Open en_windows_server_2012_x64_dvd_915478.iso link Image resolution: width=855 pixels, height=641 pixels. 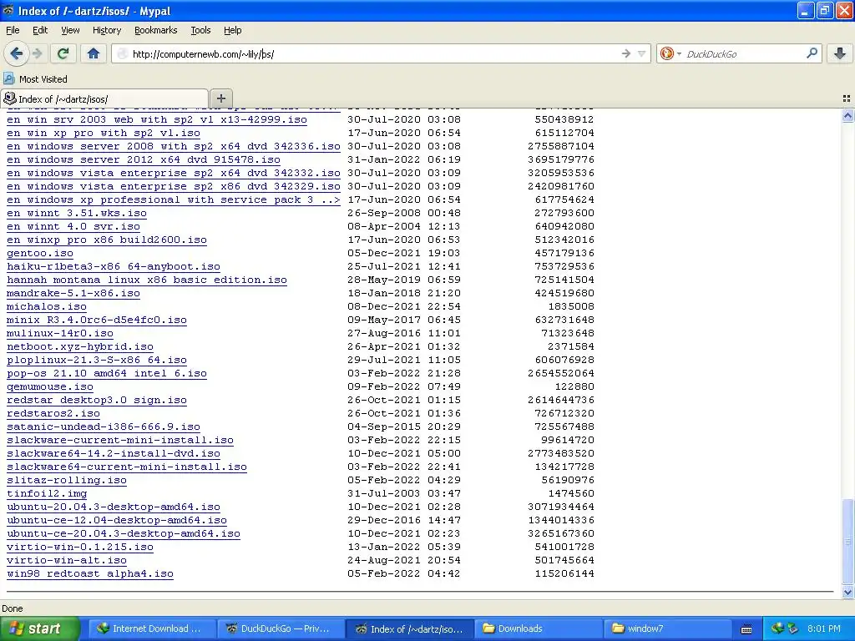coord(144,159)
